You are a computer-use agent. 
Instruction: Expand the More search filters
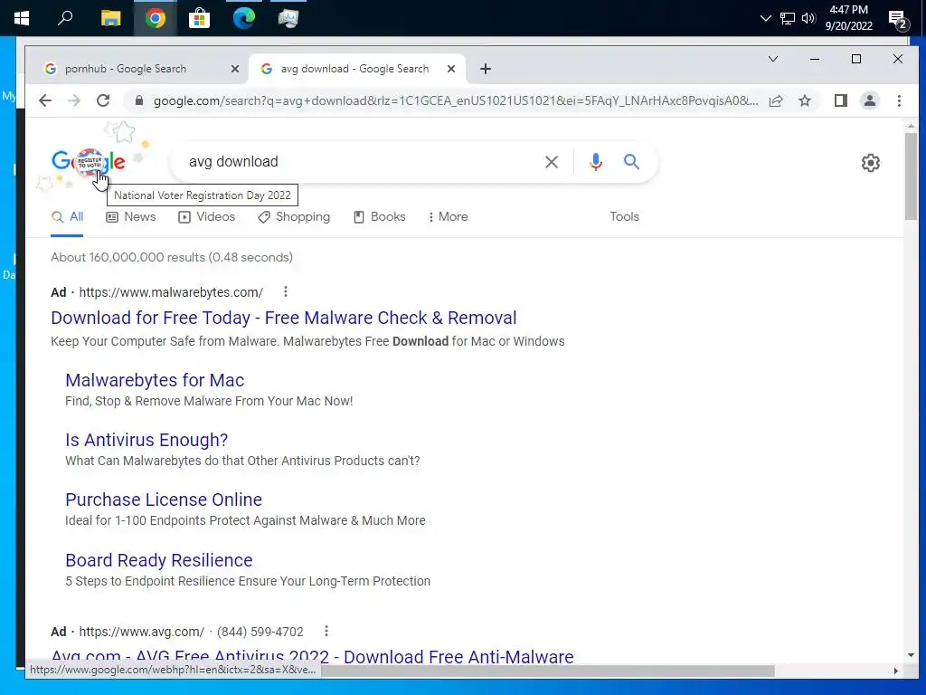point(449,217)
